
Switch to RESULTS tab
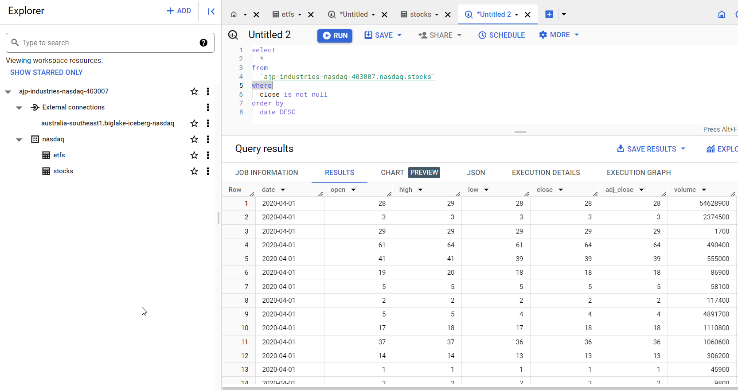(x=340, y=172)
